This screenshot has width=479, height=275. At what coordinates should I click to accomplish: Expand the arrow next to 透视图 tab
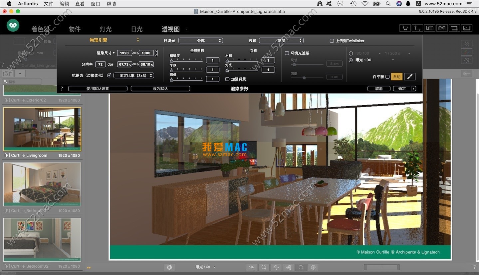pos(186,29)
